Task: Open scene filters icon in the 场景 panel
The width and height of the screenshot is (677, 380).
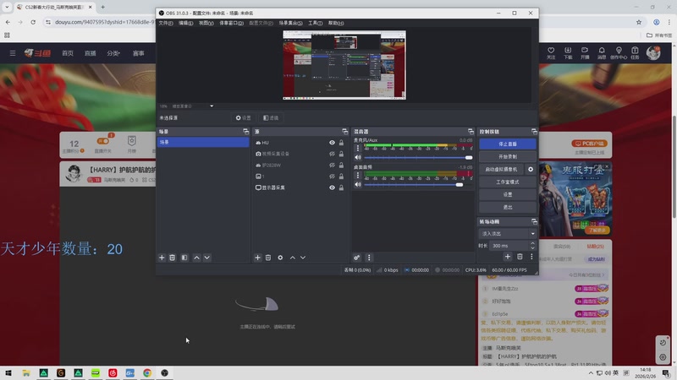Action: pyautogui.click(x=184, y=258)
